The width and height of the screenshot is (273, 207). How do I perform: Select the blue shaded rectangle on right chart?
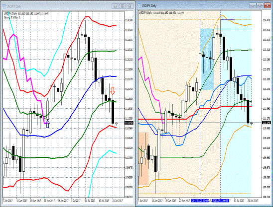coord(207,59)
